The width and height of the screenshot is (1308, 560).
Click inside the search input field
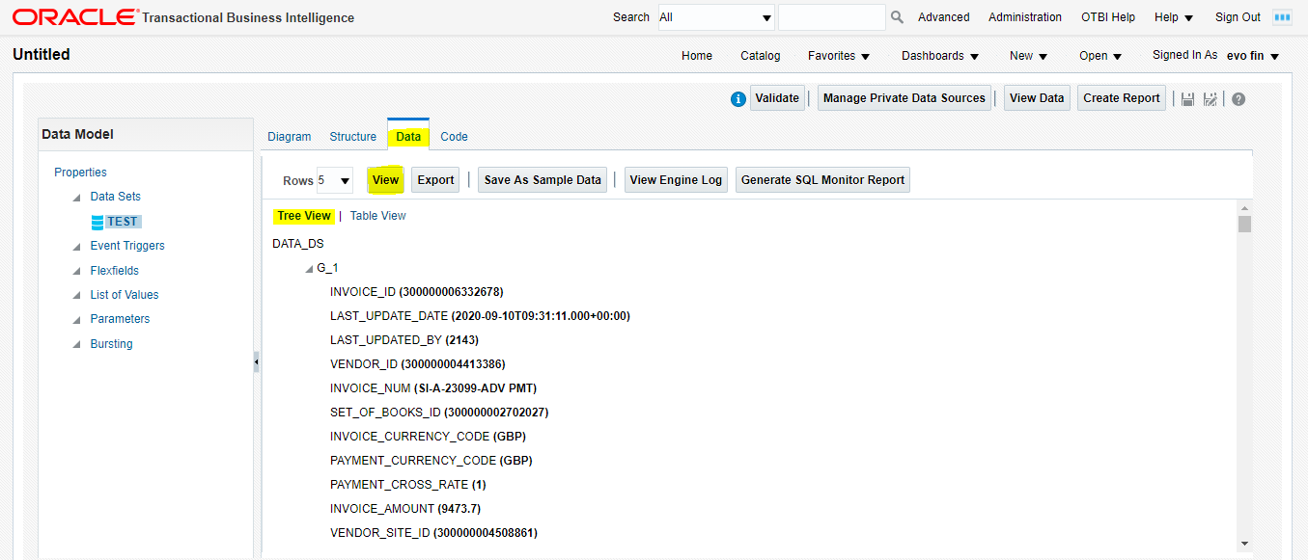832,16
